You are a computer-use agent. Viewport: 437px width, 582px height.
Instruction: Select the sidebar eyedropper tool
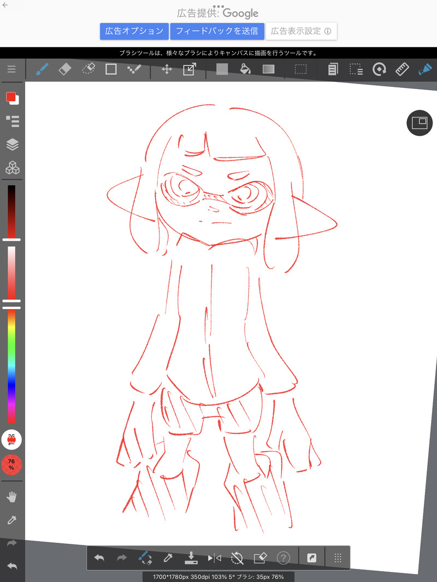pyautogui.click(x=12, y=520)
